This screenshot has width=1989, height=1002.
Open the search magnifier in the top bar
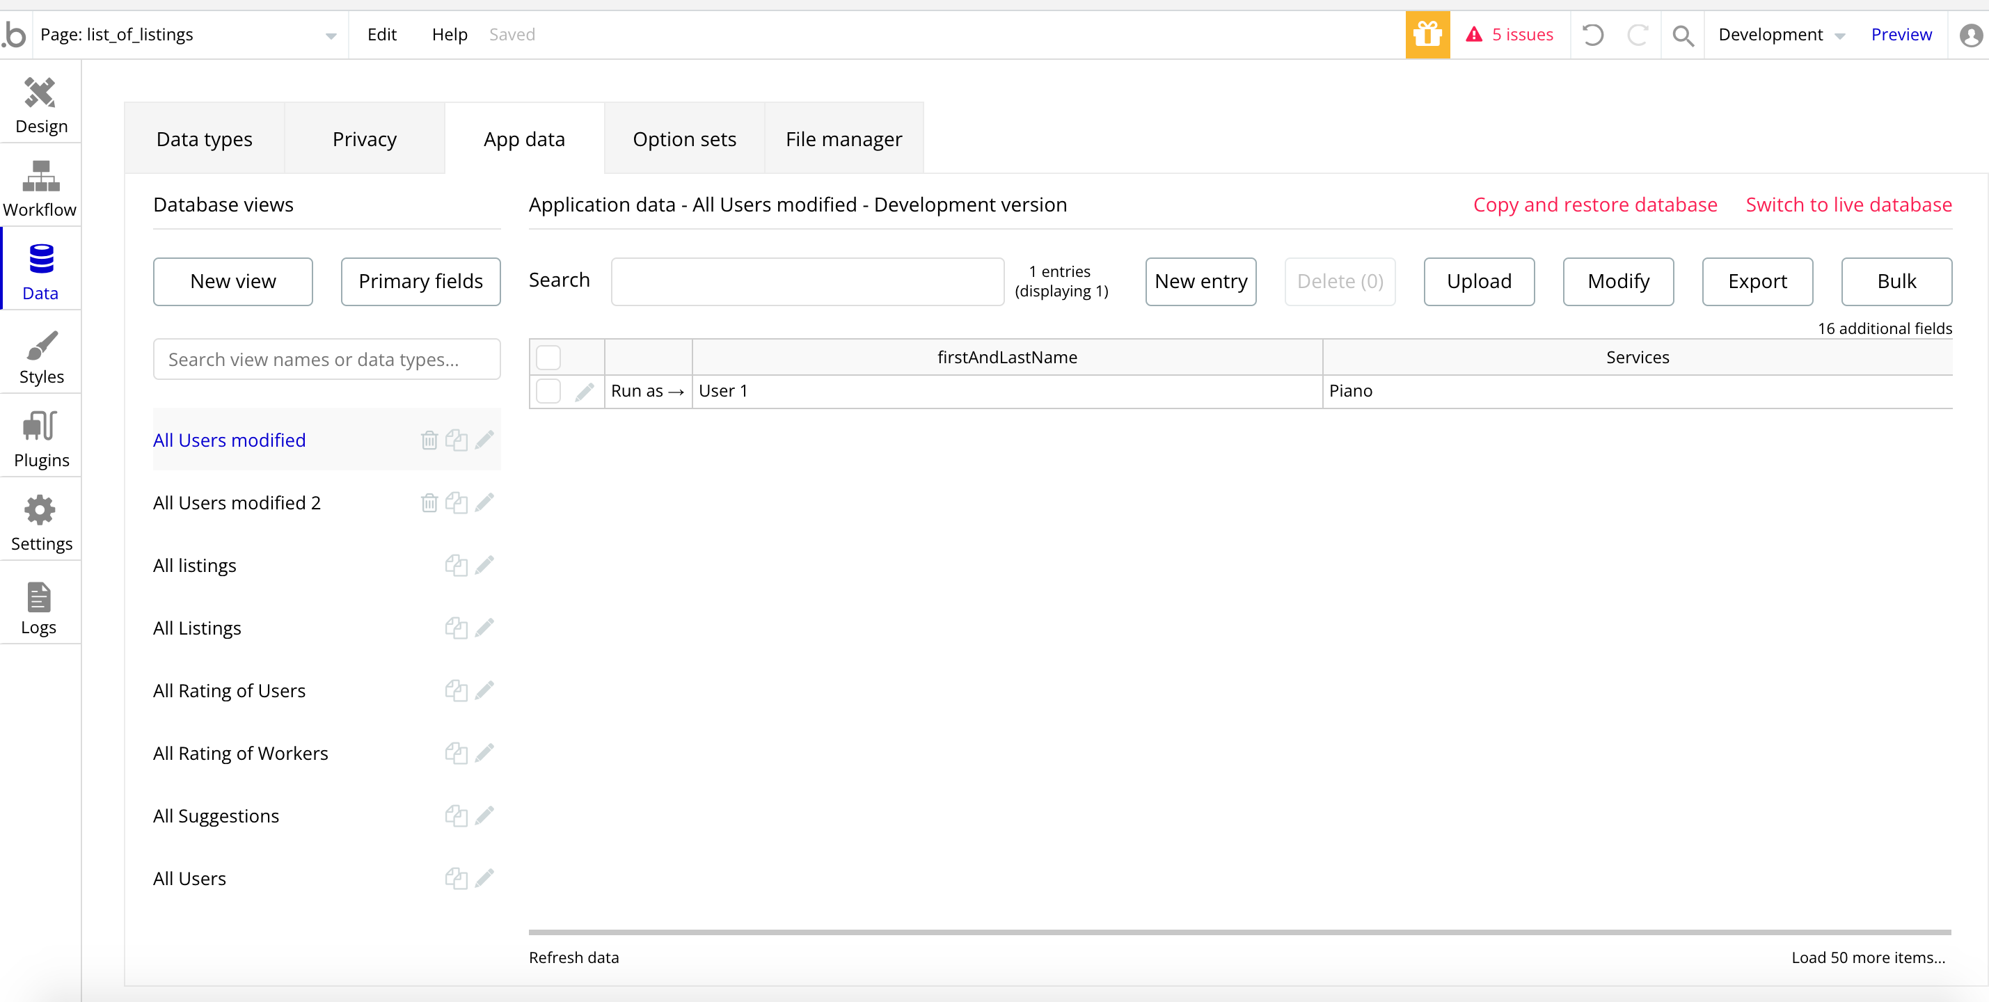click(x=1683, y=35)
